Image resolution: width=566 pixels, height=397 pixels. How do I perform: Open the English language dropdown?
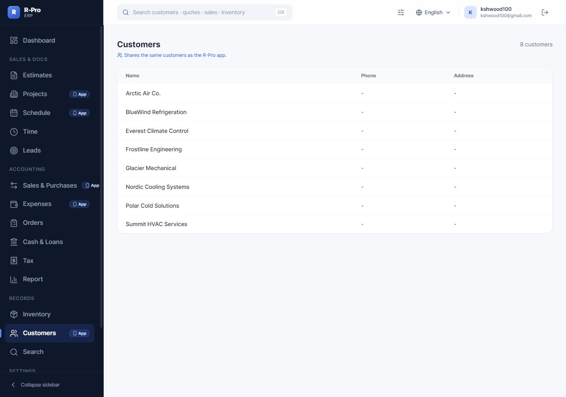coord(433,13)
